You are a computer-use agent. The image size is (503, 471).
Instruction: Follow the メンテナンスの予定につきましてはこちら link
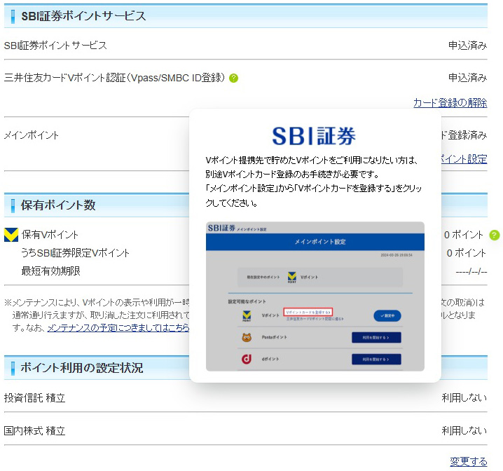click(118, 328)
